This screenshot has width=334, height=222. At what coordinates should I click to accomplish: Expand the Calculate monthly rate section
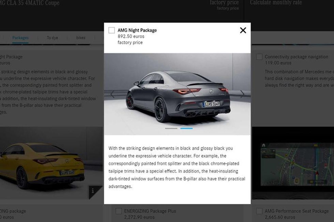point(276,3)
